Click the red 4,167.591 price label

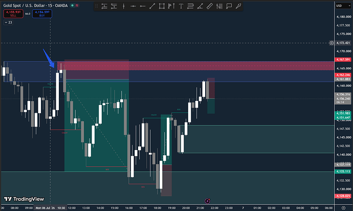pyautogui.click(x=343, y=59)
